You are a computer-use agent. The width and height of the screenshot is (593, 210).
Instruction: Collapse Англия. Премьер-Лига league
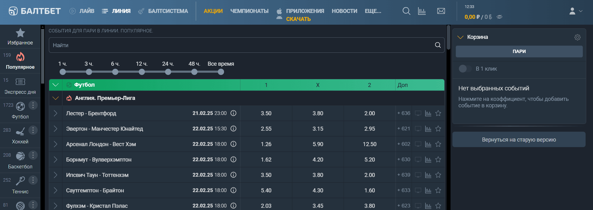coord(56,98)
